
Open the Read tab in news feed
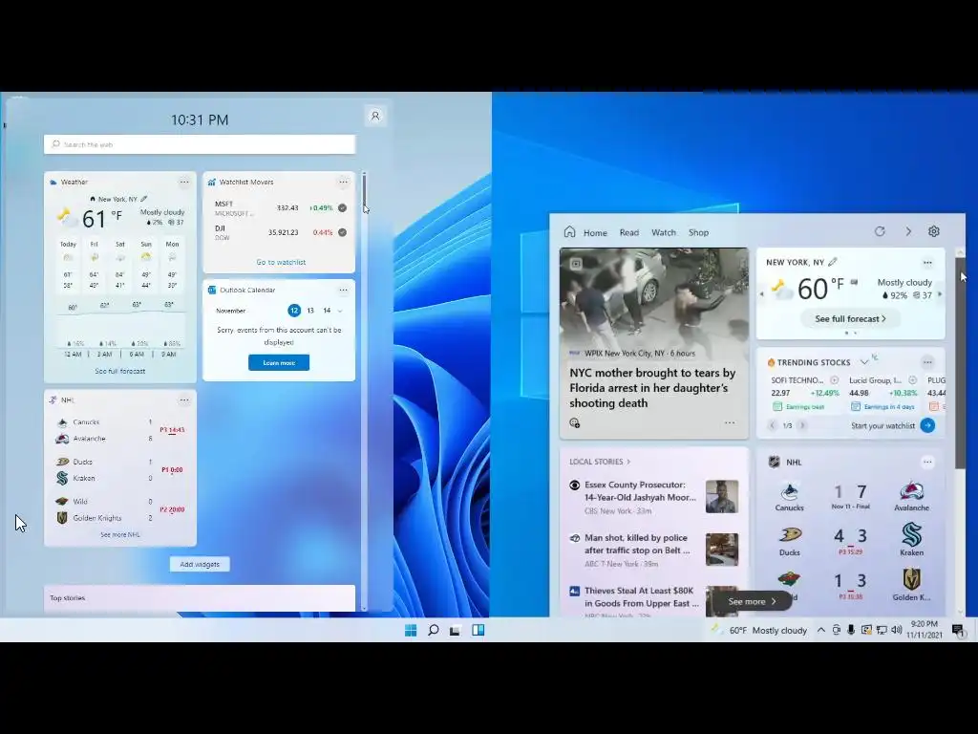pyautogui.click(x=628, y=232)
